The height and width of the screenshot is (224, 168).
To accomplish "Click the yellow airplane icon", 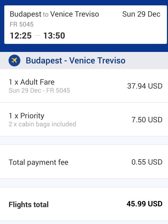I will pyautogui.click(x=14, y=60).
